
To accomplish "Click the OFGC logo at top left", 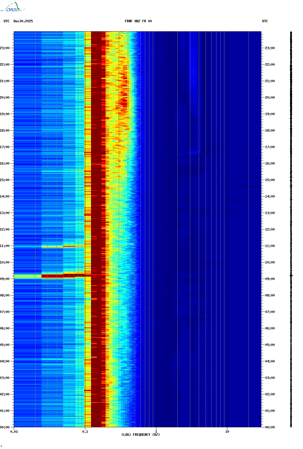I will point(12,7).
